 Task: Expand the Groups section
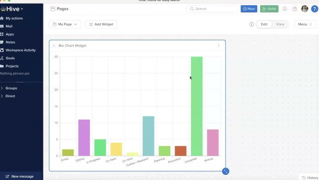pos(11,88)
